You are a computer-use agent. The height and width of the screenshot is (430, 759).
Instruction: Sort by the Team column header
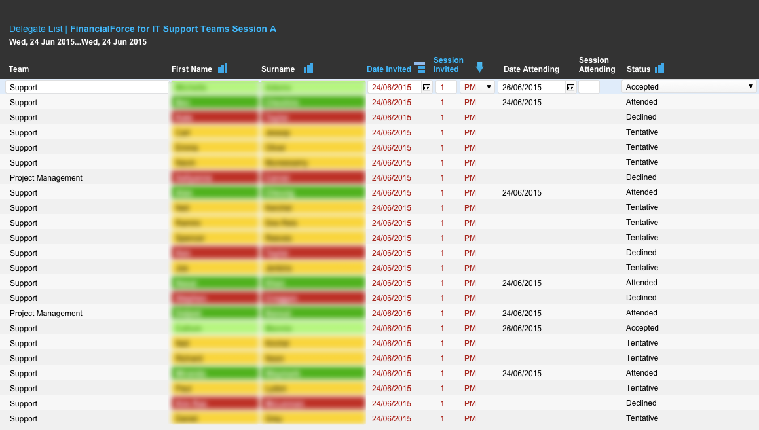(x=19, y=69)
